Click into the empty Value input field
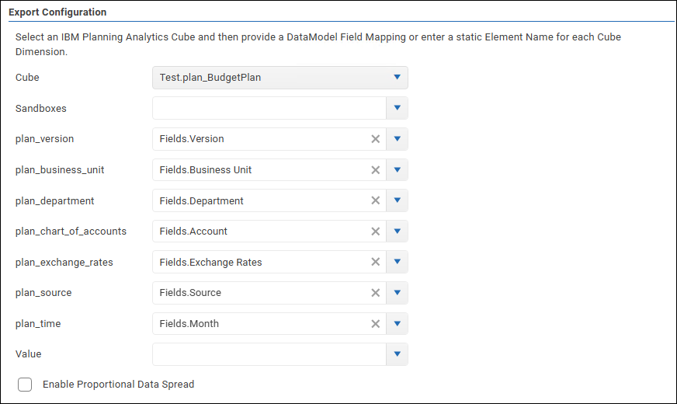Viewport: 677px width, 404px height. click(269, 354)
